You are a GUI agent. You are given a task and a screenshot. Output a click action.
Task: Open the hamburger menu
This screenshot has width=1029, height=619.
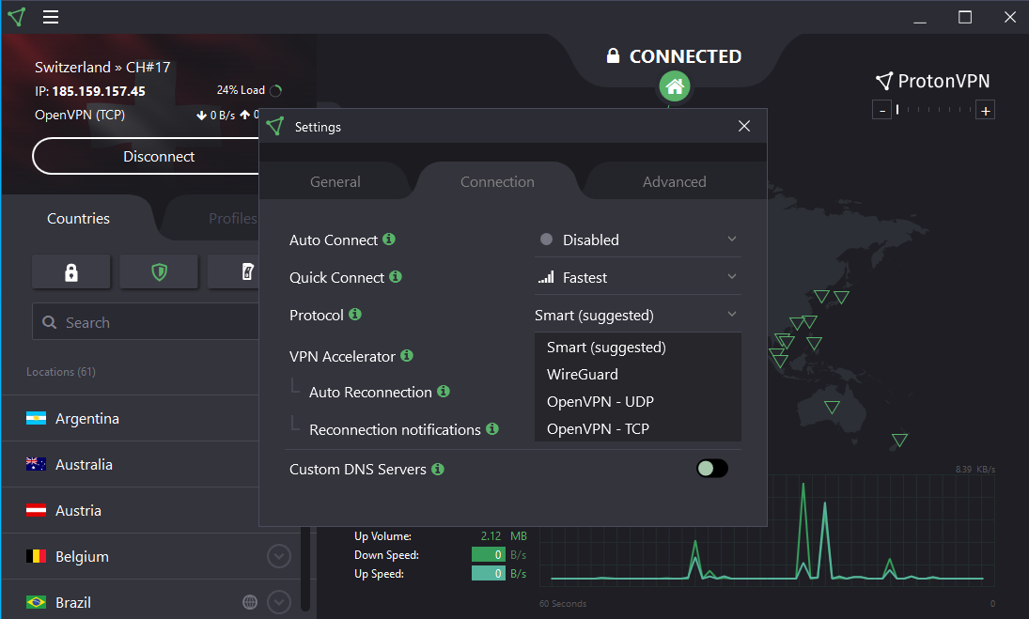tap(50, 16)
